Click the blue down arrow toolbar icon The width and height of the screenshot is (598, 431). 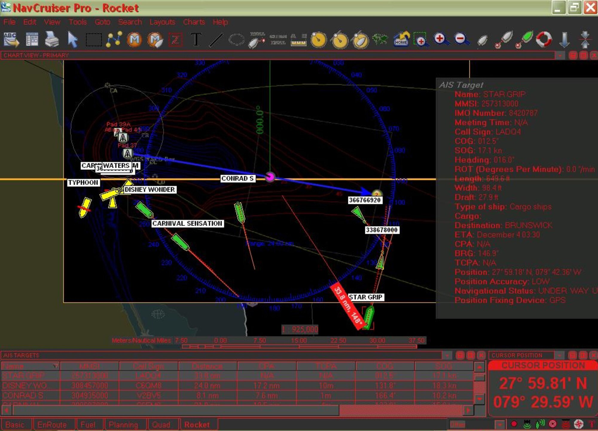point(564,40)
